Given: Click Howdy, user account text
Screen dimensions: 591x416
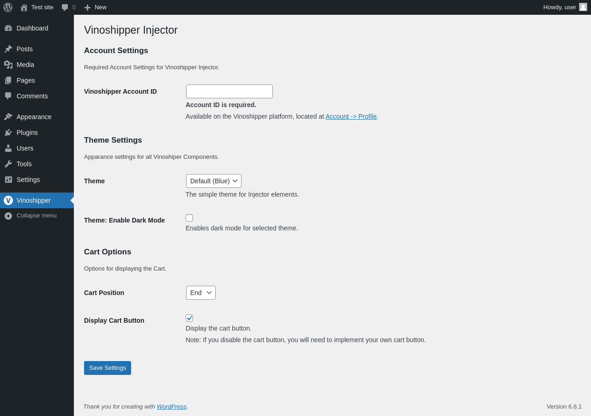Looking at the screenshot, I should click(560, 7).
